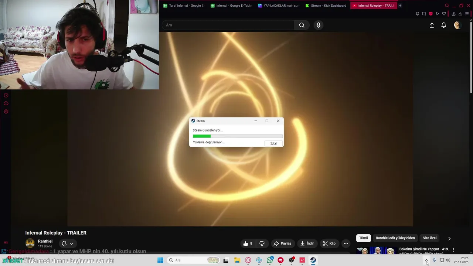Switch to Stream - Kick Dashboard tab
The width and height of the screenshot is (473, 266).
325,6
